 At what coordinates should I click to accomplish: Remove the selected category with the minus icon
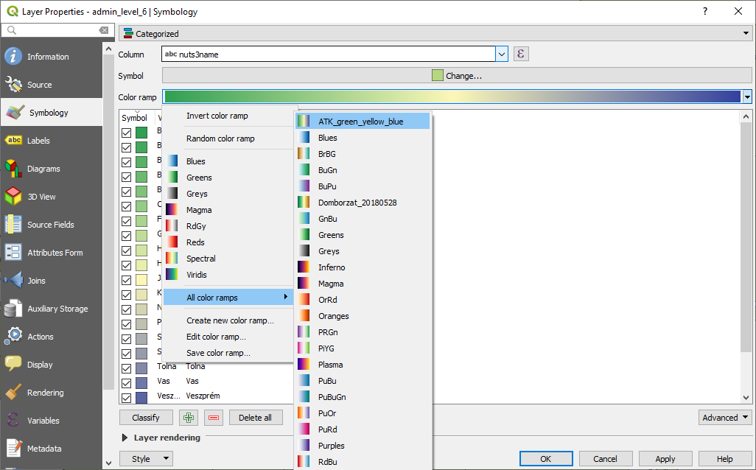tap(214, 418)
